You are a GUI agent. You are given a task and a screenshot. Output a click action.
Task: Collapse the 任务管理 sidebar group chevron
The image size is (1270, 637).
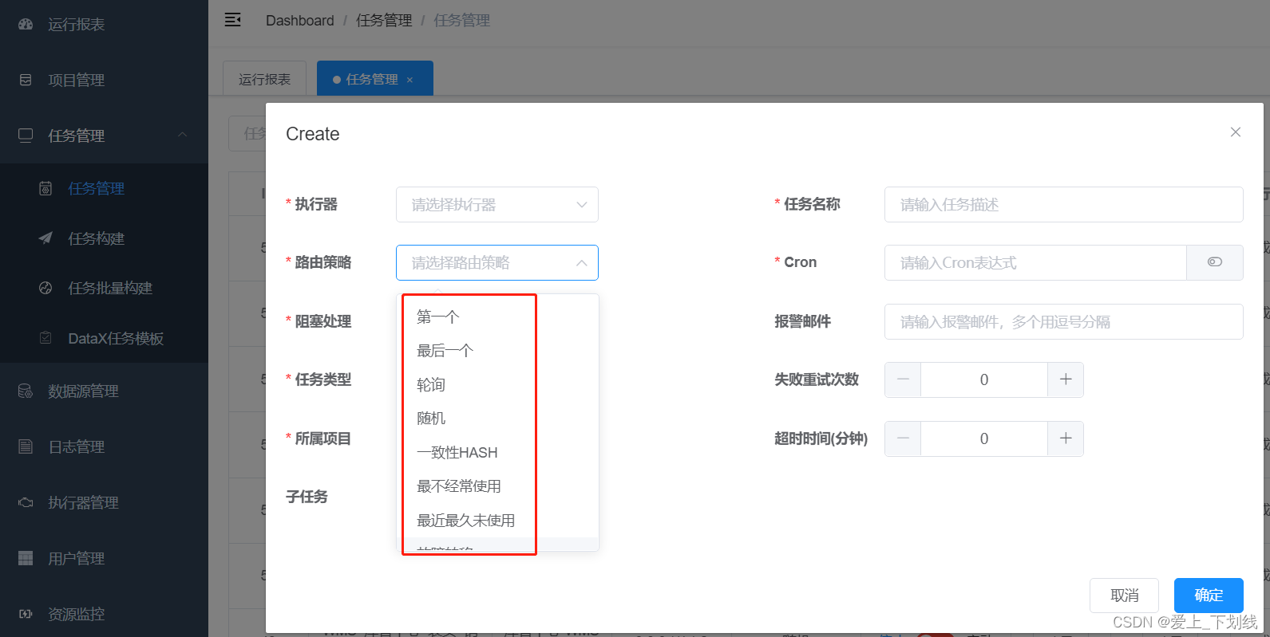coord(183,135)
